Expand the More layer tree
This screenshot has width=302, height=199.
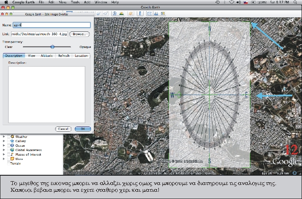tap(4, 159)
